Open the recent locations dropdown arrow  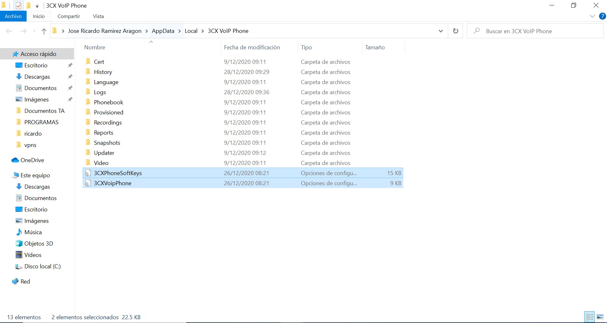point(34,31)
